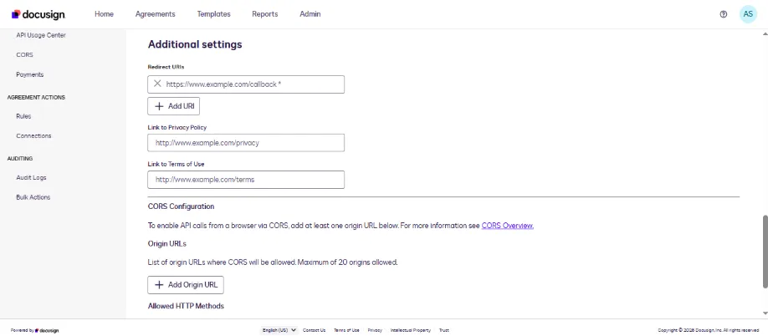
Task: Open the English (US) language dropdown
Action: coord(279,330)
